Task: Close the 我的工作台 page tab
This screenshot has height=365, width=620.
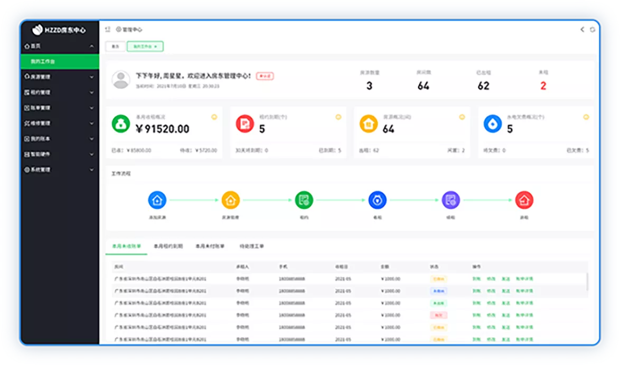Action: (x=156, y=46)
